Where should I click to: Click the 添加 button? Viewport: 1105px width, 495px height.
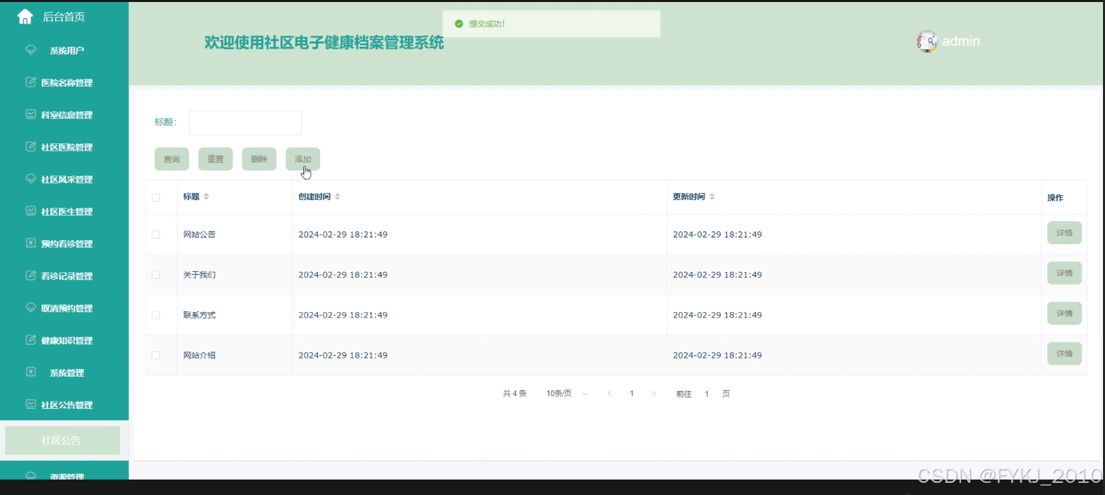[x=303, y=159]
